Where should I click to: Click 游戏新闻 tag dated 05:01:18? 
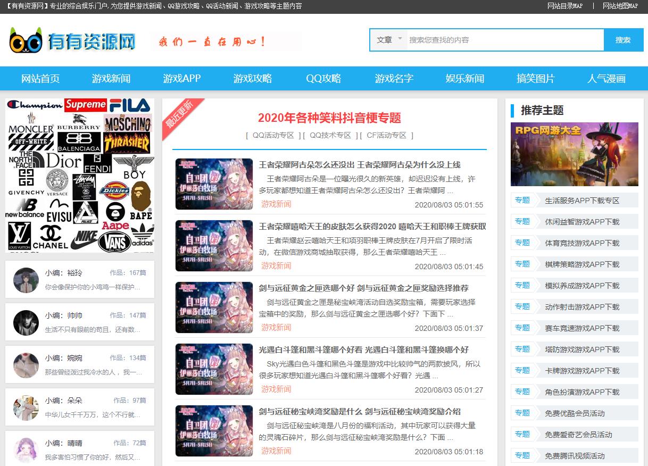pos(276,451)
